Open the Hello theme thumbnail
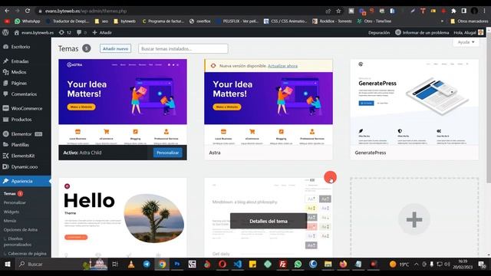 pos(123,218)
